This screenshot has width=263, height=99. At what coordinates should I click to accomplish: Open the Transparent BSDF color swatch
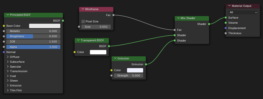coord(98,52)
